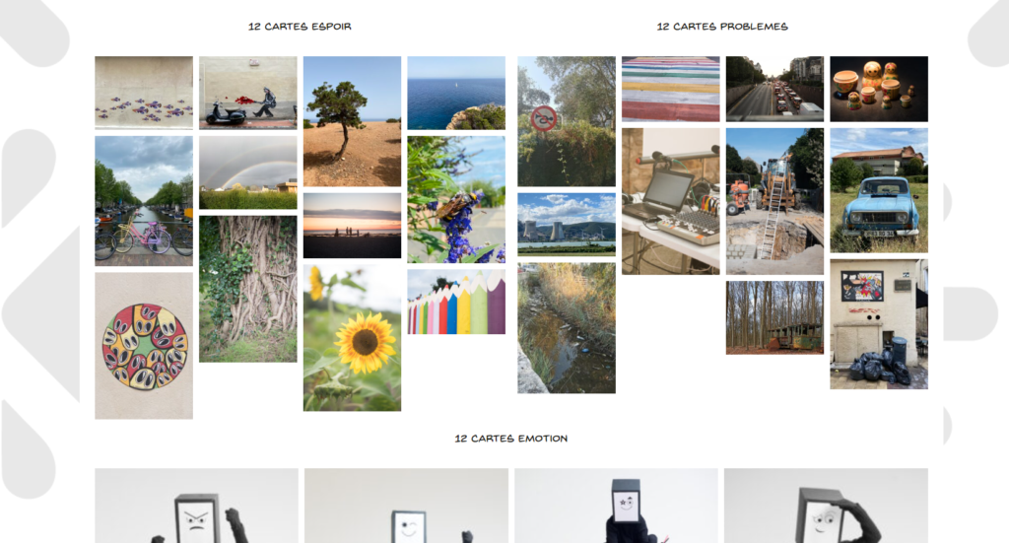
Task: Select the sunset beach silhouette photo
Action: (352, 225)
